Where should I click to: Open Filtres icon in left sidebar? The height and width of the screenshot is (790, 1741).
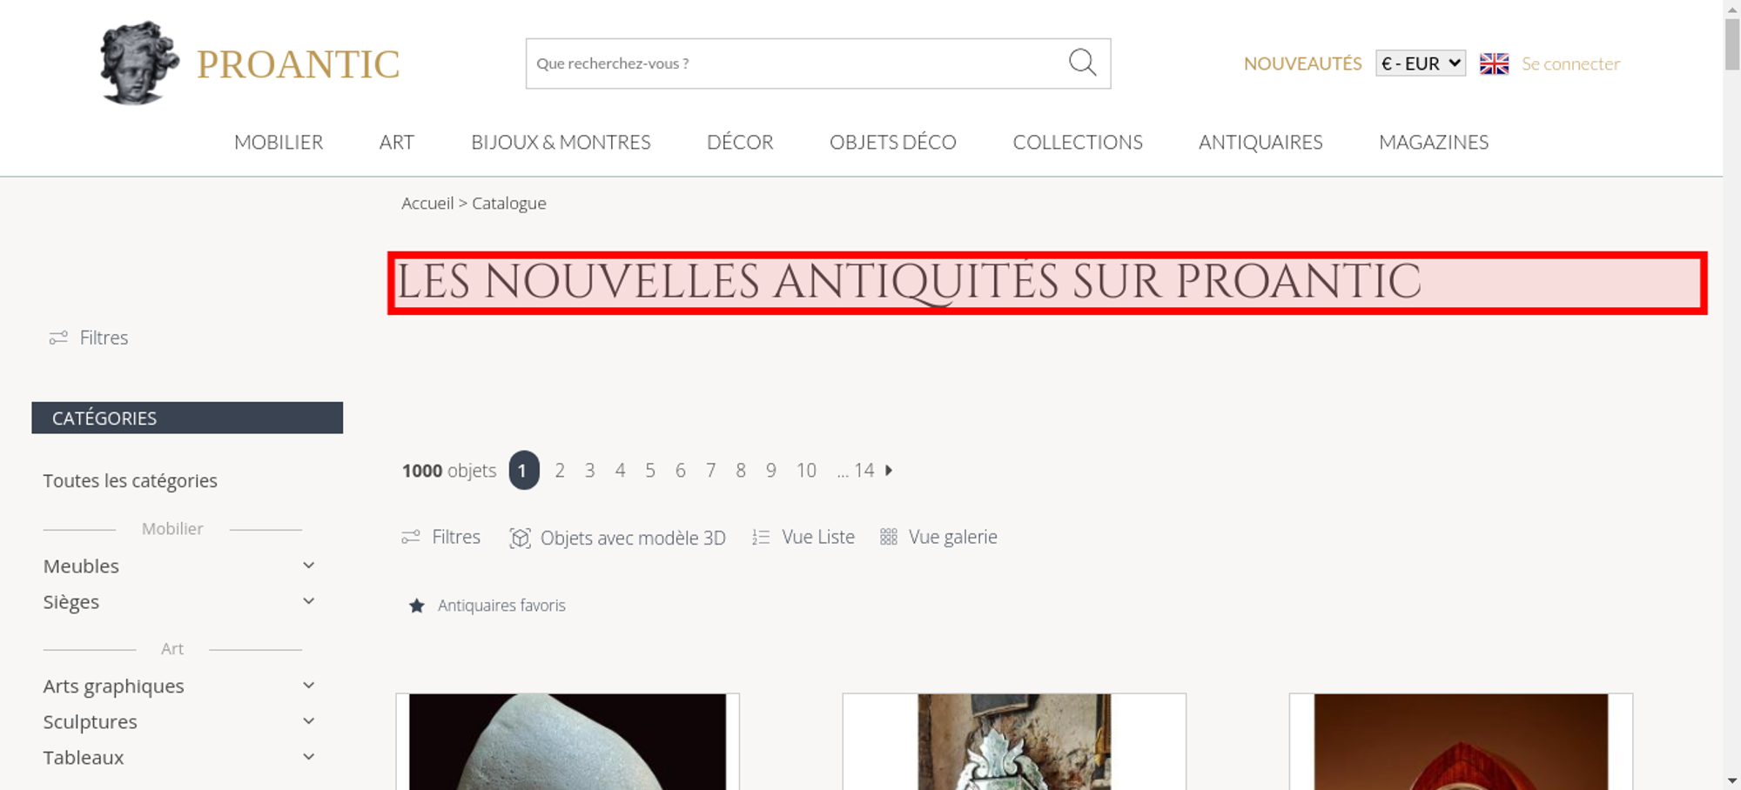point(58,338)
